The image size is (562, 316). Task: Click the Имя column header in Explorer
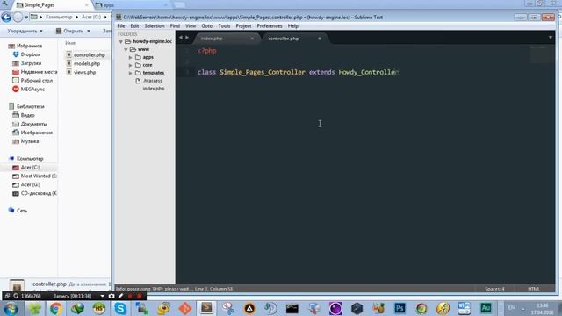(x=70, y=43)
